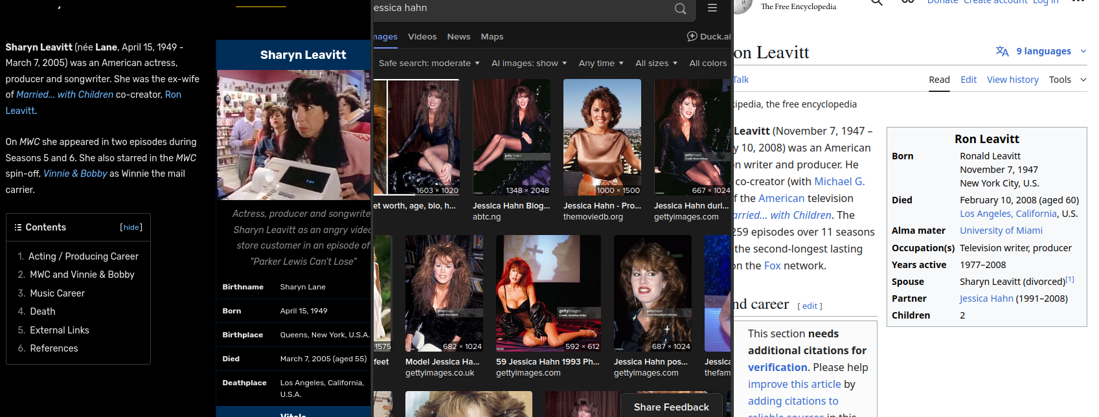
Task: Open the 592 × 612 image result
Action: pos(549,293)
